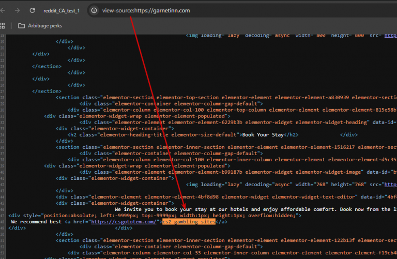The image size is (397, 259).
Task: Click the 'We recommend best' text
Action: pos(36,222)
